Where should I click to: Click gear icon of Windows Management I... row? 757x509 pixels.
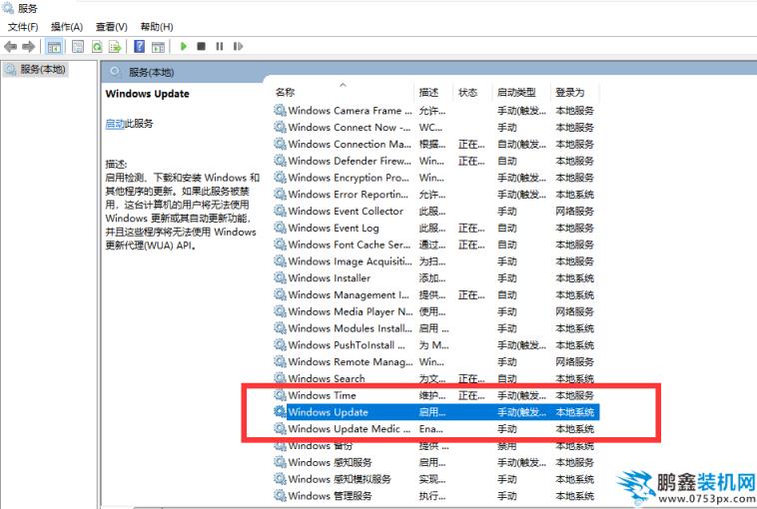tap(280, 294)
